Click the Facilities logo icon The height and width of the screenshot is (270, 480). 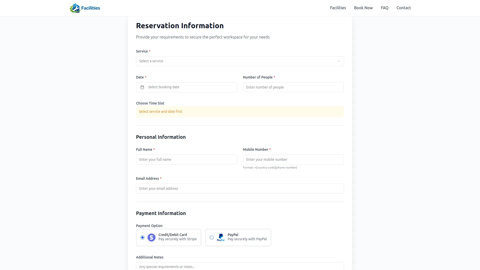pos(75,8)
